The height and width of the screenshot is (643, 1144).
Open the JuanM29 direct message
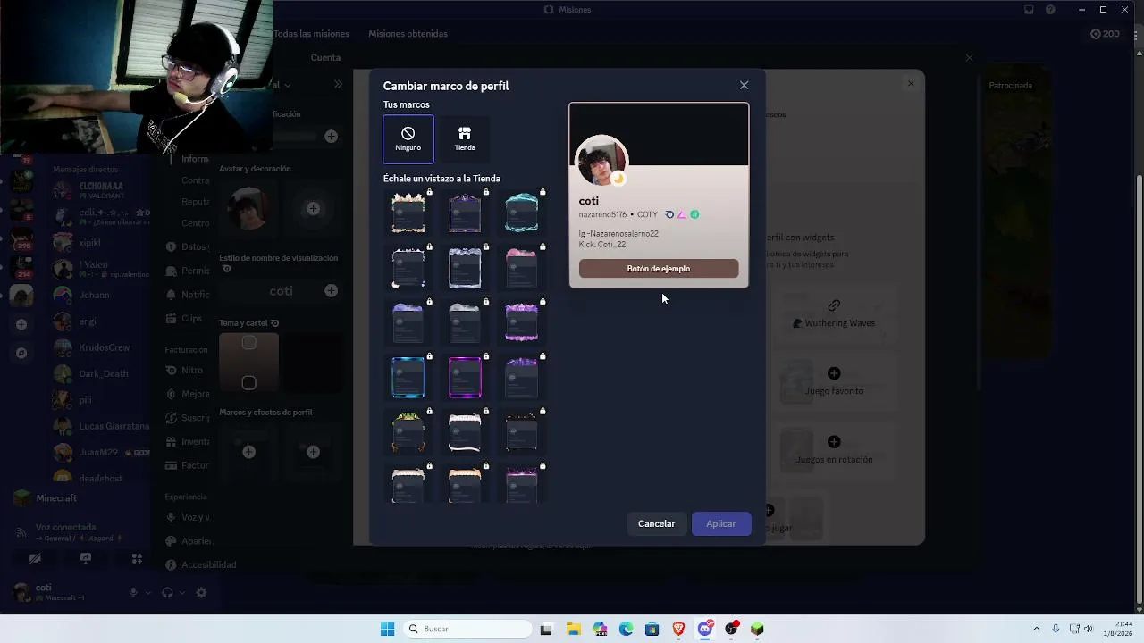pyautogui.click(x=100, y=452)
